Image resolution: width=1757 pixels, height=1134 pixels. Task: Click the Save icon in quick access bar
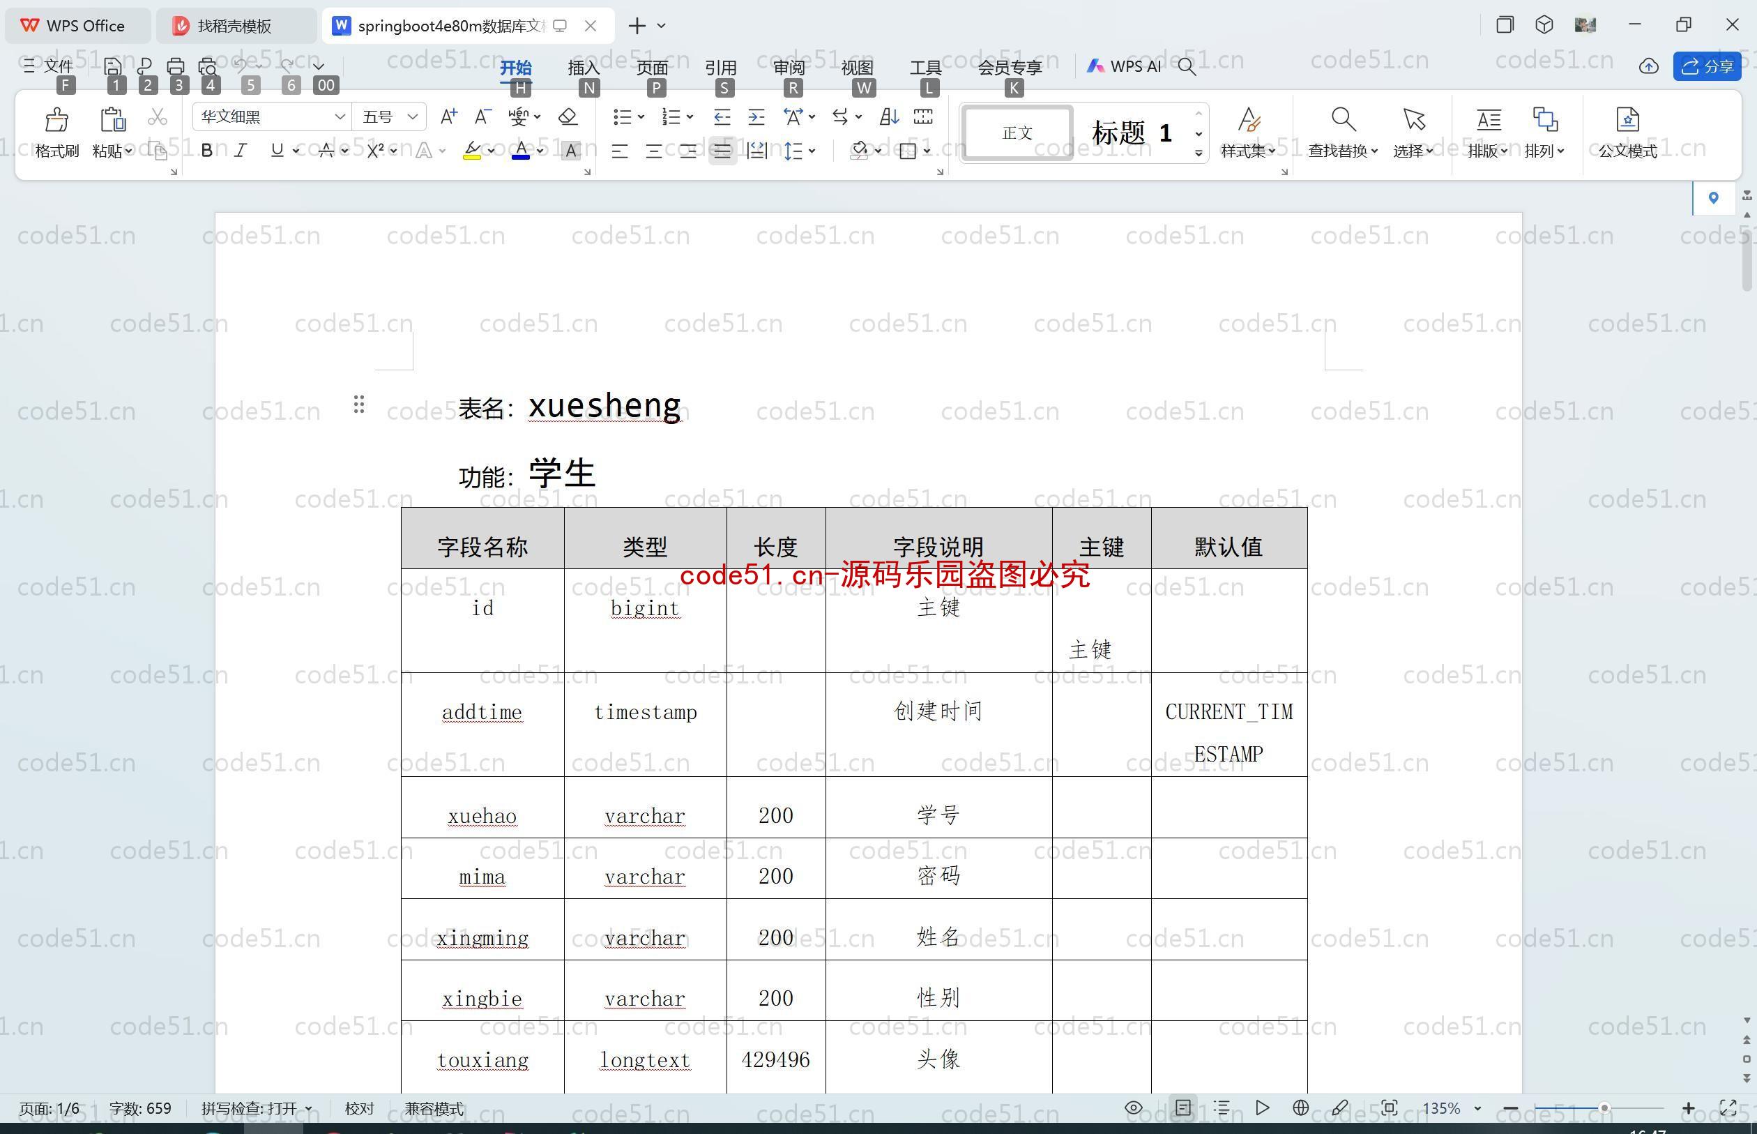(113, 66)
